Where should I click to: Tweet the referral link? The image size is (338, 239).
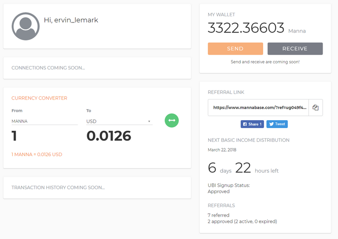tap(277, 124)
